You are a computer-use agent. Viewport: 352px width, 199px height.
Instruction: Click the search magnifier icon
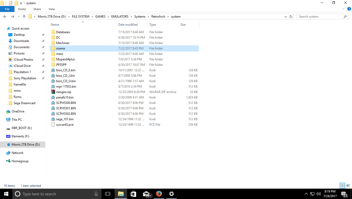345,17
